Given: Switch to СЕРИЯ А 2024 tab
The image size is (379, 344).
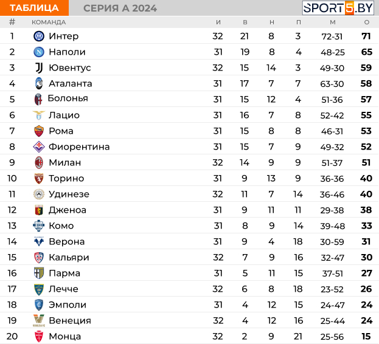Looking at the screenshot, I should point(120,9).
